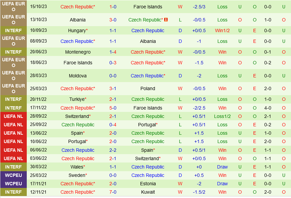Click the red card icon beside Czech Republic
The height and width of the screenshot is (198, 291).
(166, 20)
